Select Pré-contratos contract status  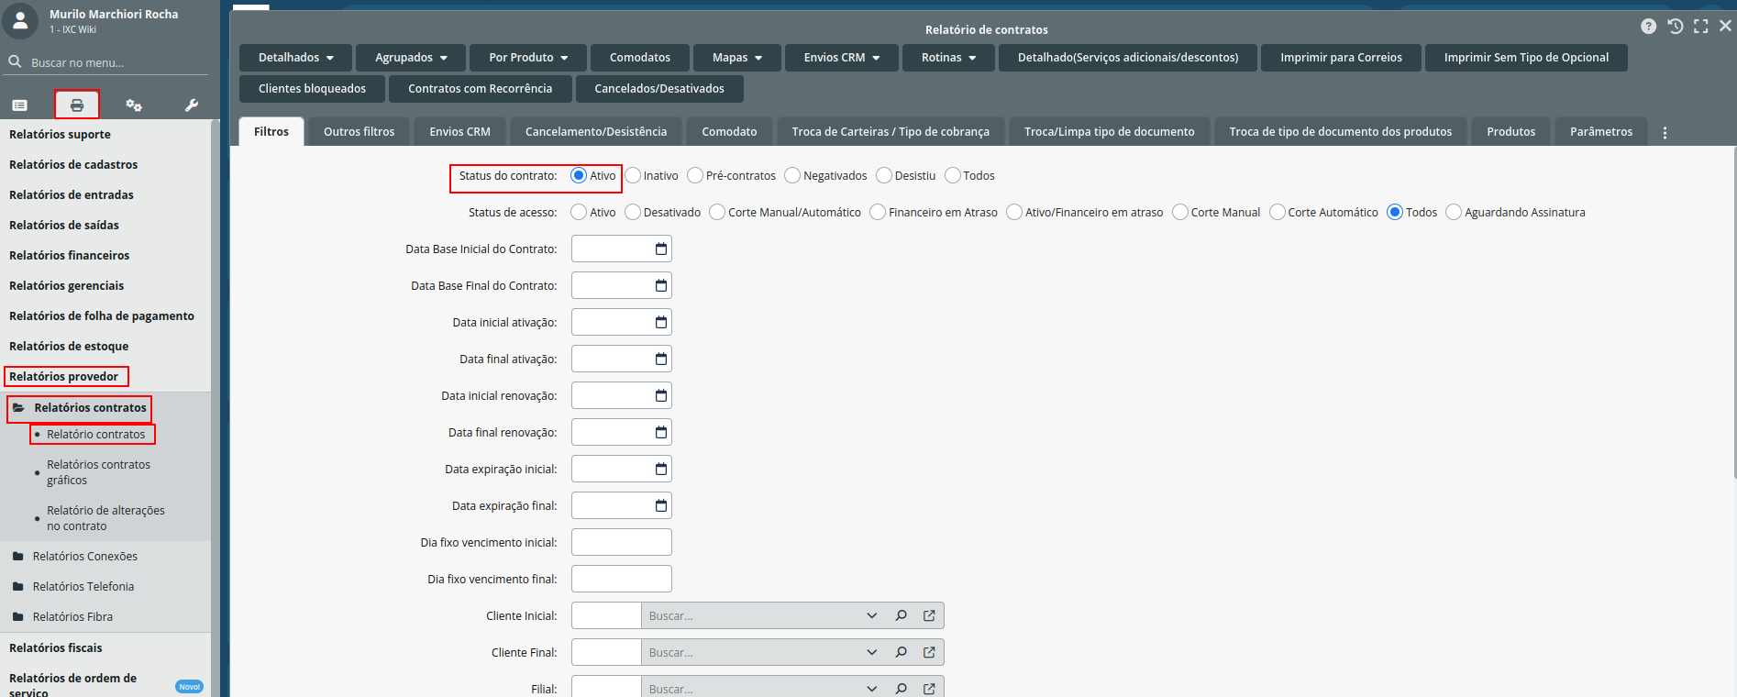[695, 175]
